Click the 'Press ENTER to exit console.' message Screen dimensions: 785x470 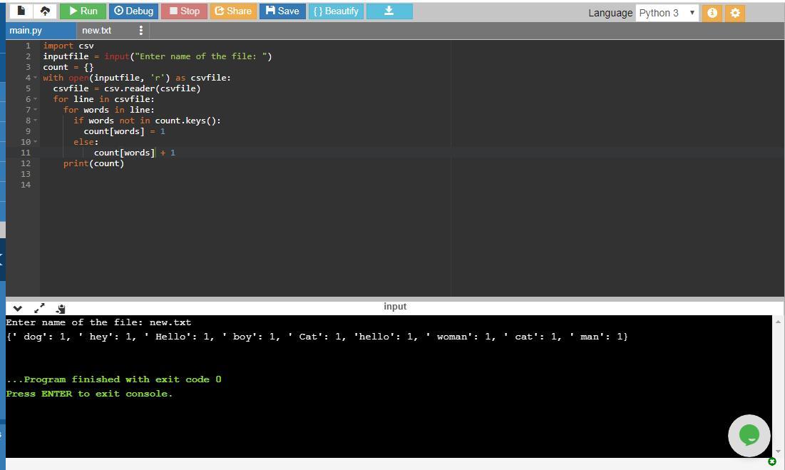[x=89, y=394]
